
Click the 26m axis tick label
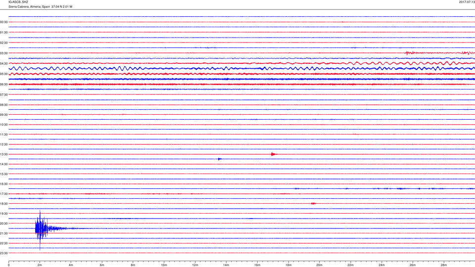click(413, 265)
